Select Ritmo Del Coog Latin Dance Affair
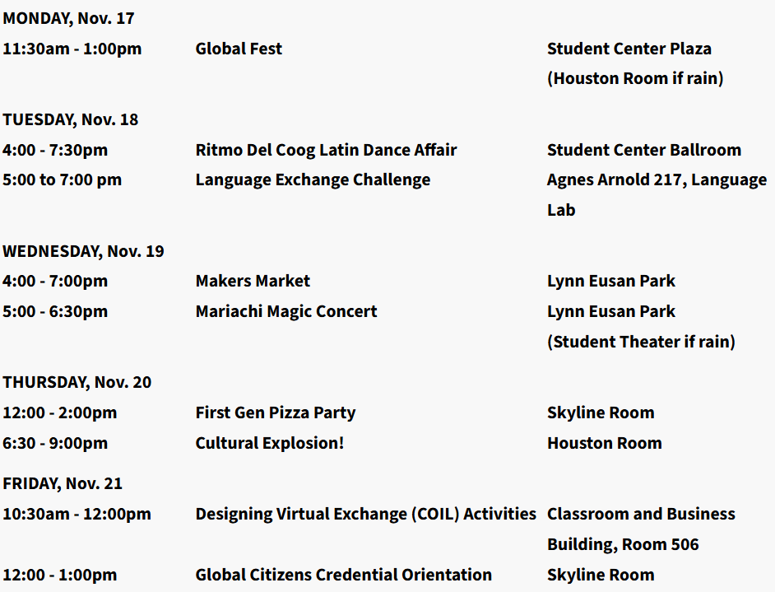 [x=326, y=150]
